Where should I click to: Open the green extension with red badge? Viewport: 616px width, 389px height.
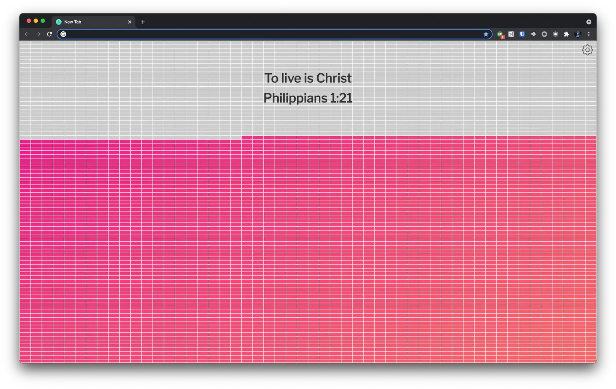click(500, 34)
